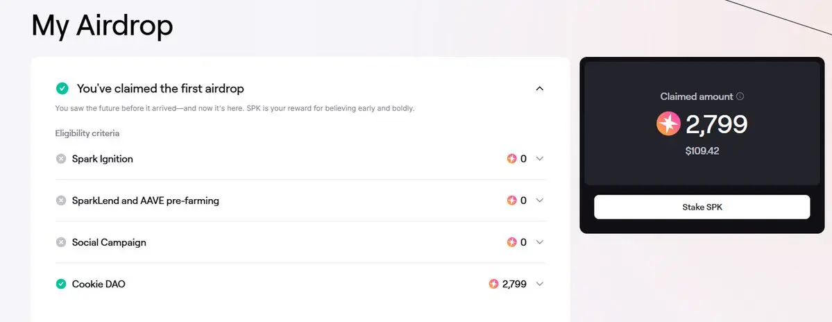
Task: Collapse the claimed first airdrop section
Action: coord(540,89)
